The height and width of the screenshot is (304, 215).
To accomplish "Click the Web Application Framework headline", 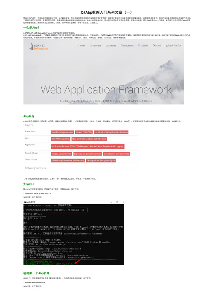I will 106,90.
